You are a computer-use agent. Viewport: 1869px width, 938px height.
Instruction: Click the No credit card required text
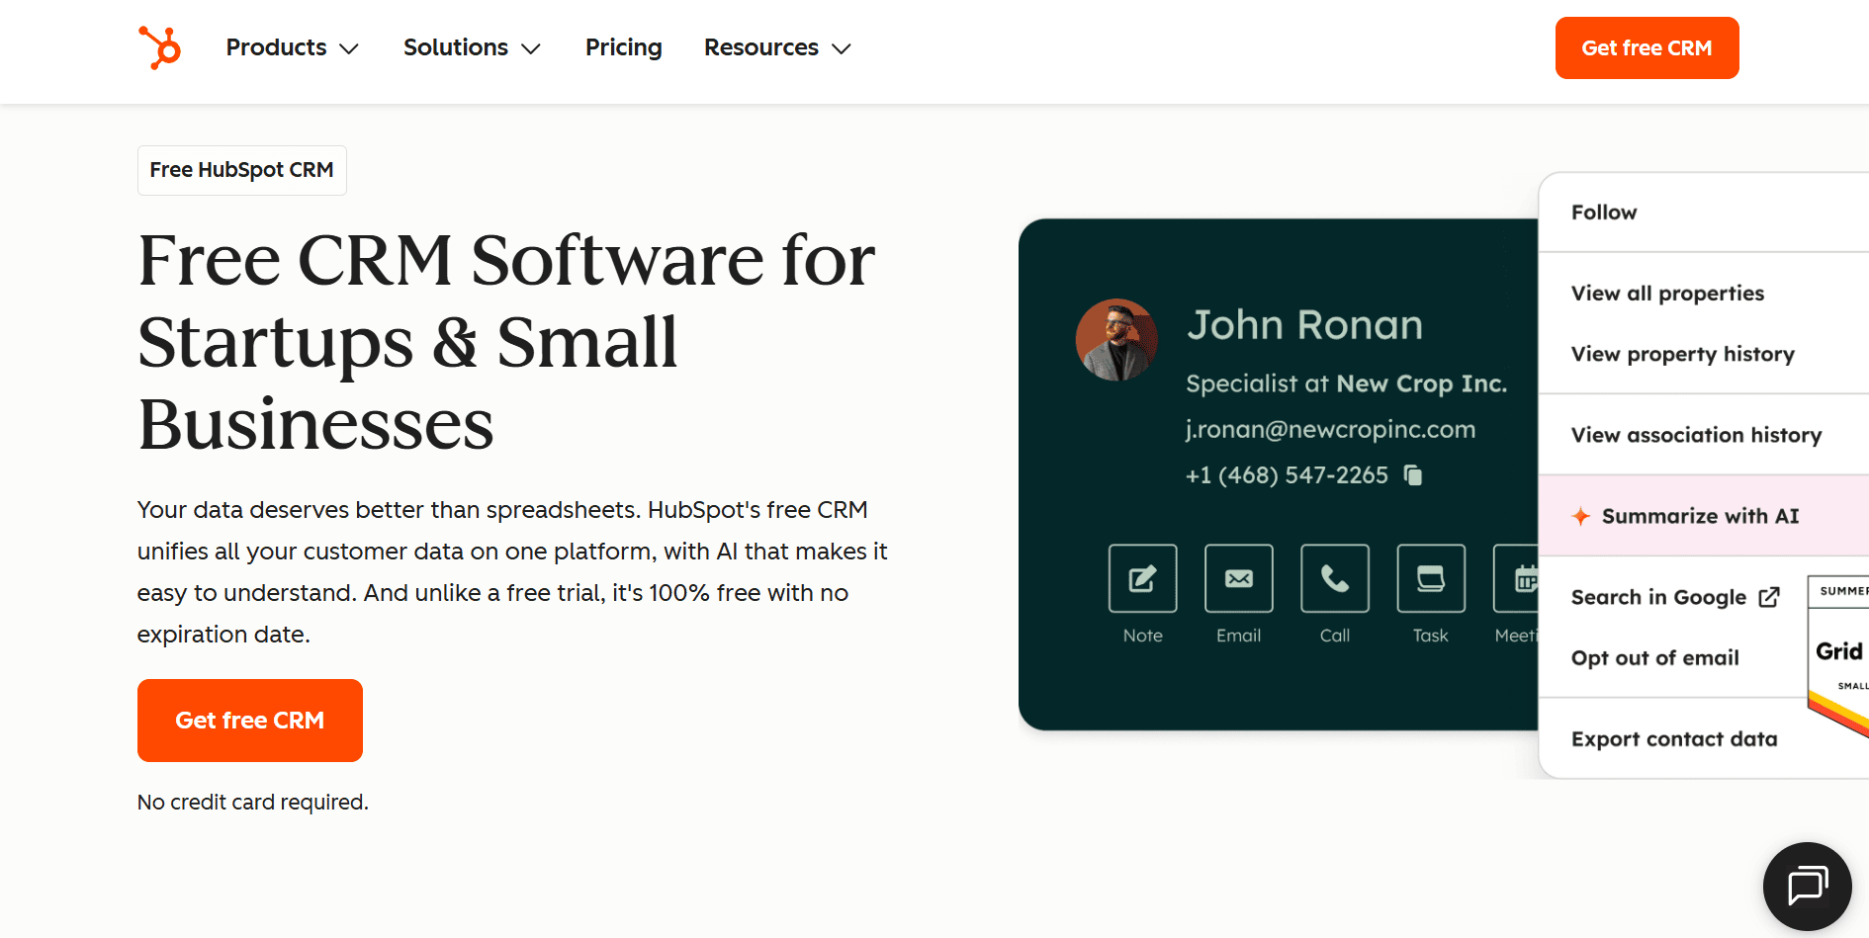click(x=252, y=802)
